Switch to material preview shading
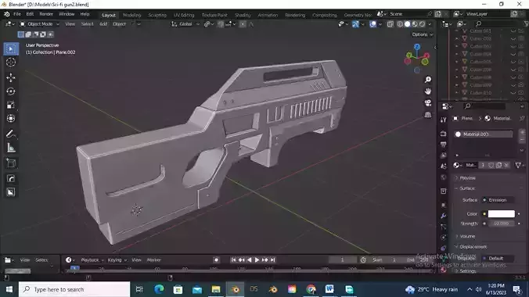Image resolution: width=529 pixels, height=297 pixels. coord(415,24)
